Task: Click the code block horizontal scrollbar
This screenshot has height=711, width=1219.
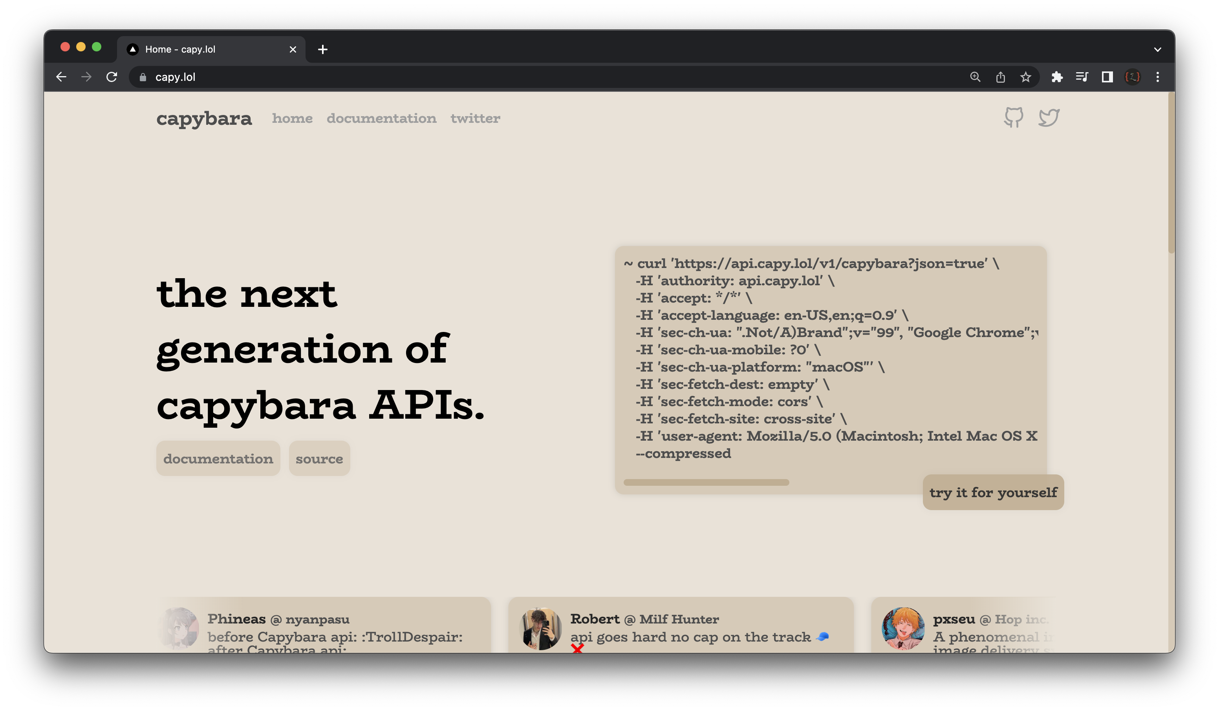Action: 706,482
